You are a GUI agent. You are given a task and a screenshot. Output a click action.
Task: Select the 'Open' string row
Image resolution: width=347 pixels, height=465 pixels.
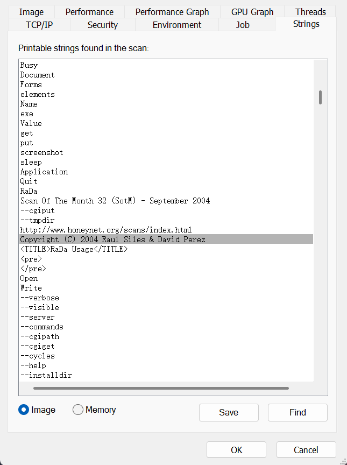pos(166,278)
